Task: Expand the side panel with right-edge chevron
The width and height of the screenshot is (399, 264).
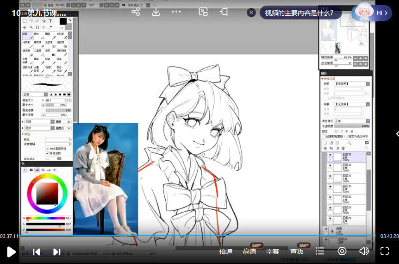Action: pyautogui.click(x=397, y=134)
